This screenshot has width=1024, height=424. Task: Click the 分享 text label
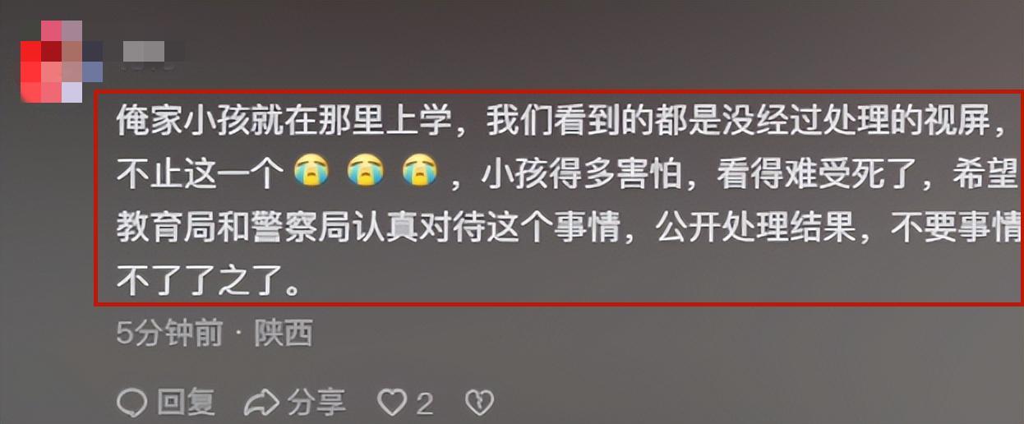(x=316, y=403)
